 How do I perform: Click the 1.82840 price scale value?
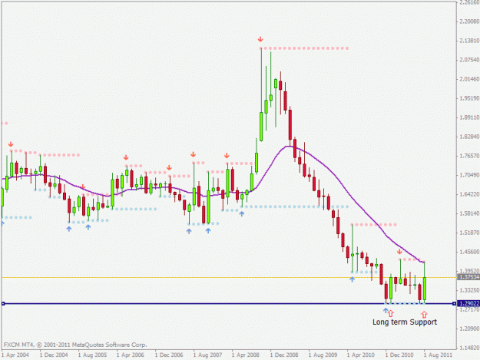coord(469,137)
